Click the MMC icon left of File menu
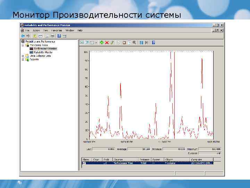This screenshot has height=188, width=250. point(22,30)
